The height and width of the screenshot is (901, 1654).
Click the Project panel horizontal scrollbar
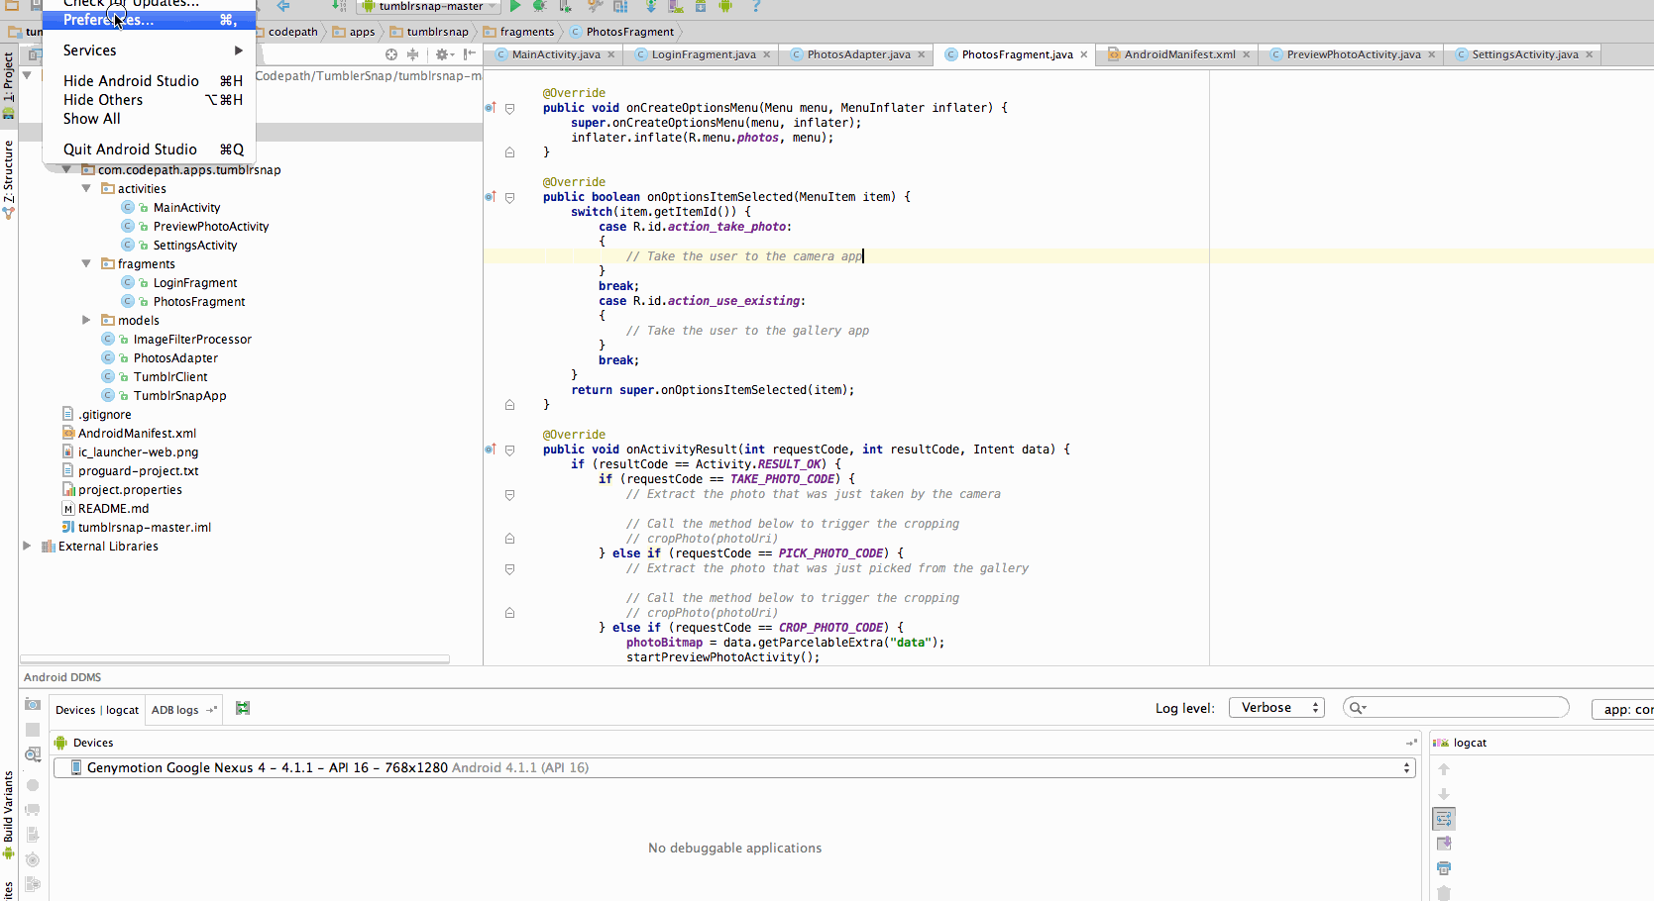pyautogui.click(x=235, y=658)
